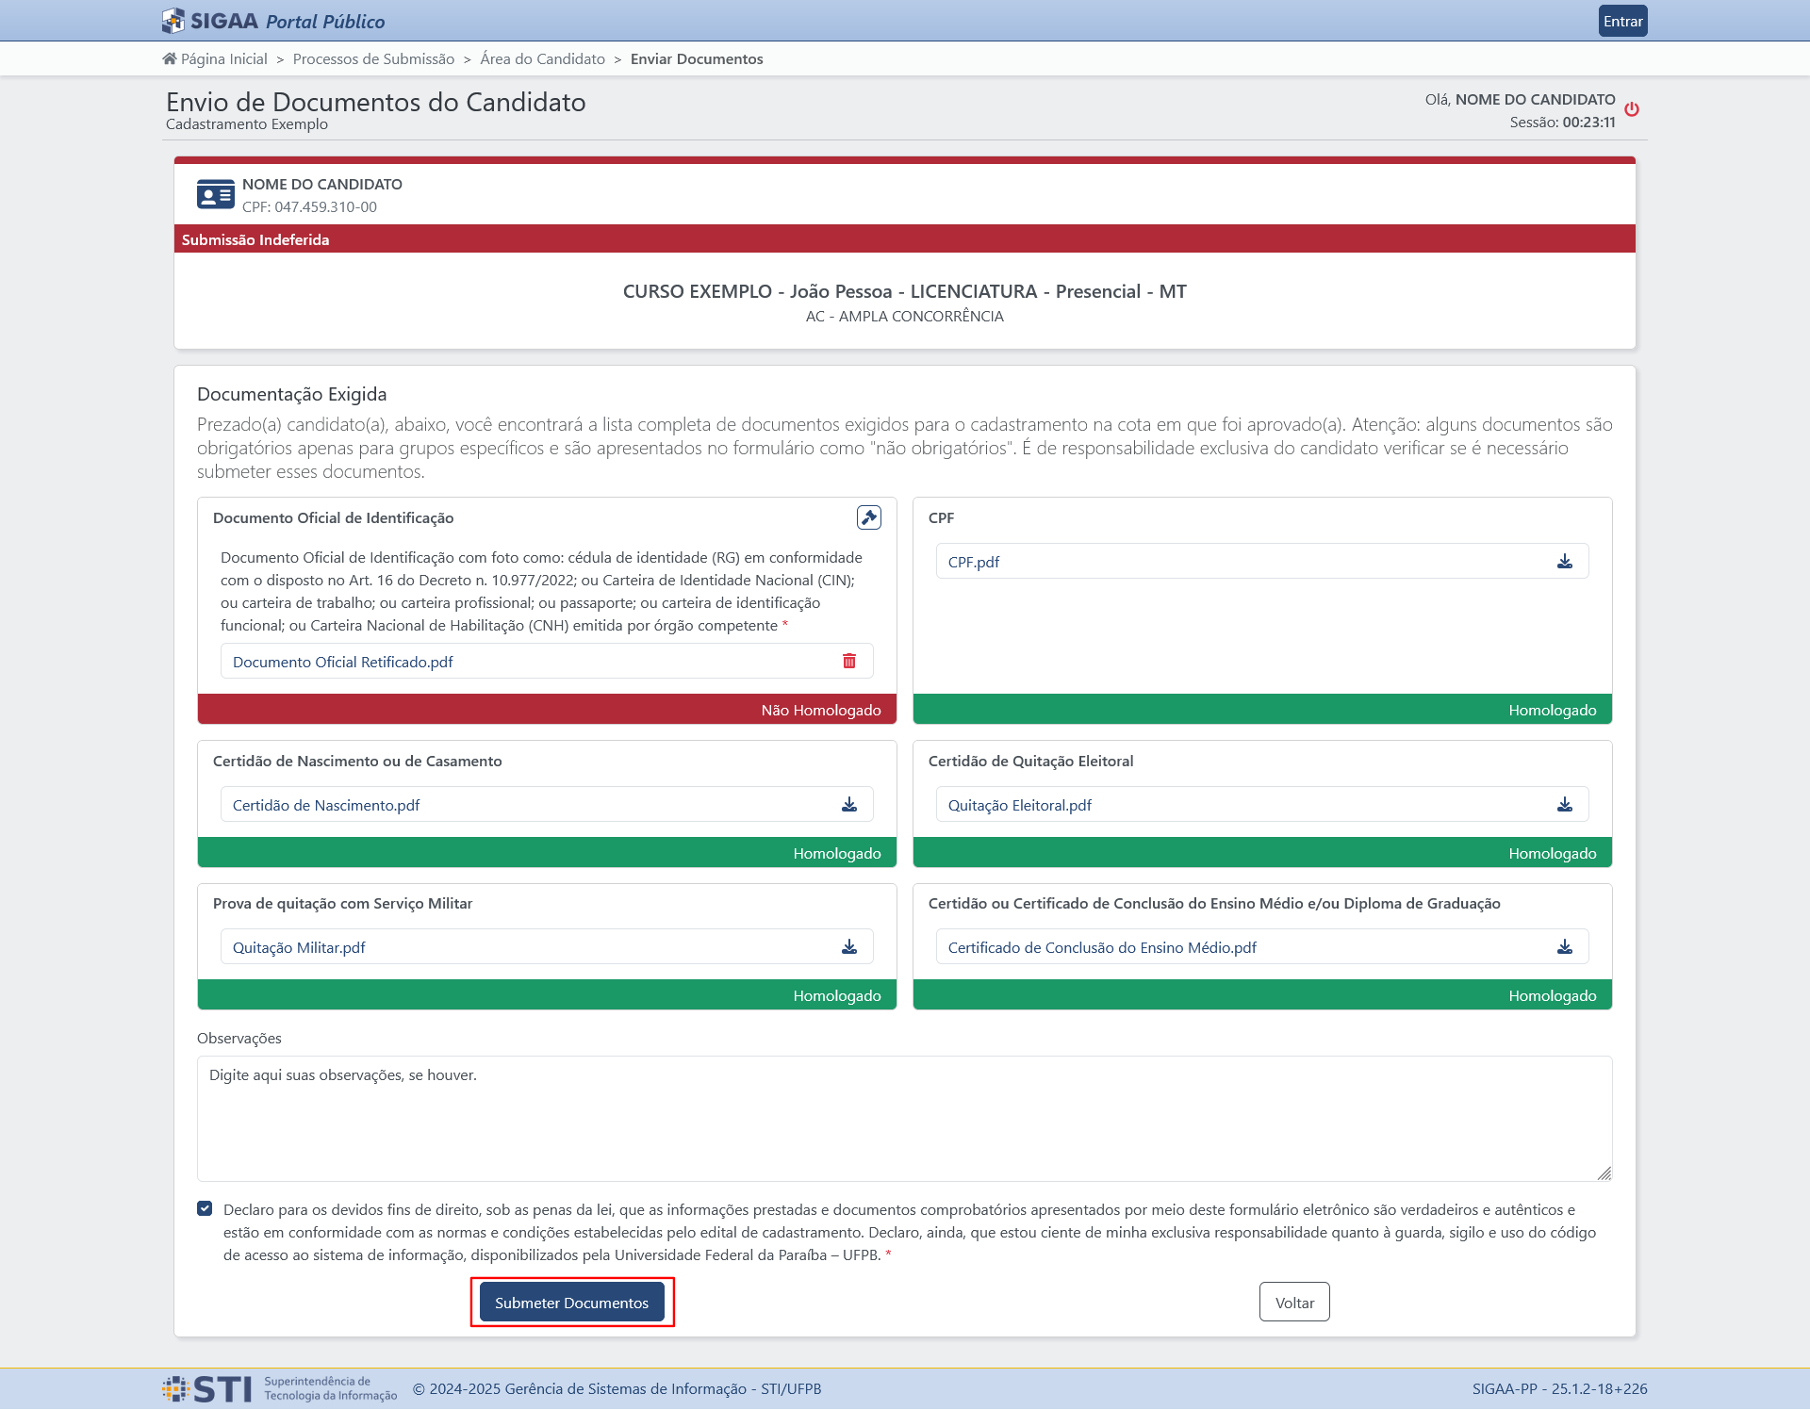Click Homologado status under Quitação Eleitoral

pyautogui.click(x=1262, y=853)
